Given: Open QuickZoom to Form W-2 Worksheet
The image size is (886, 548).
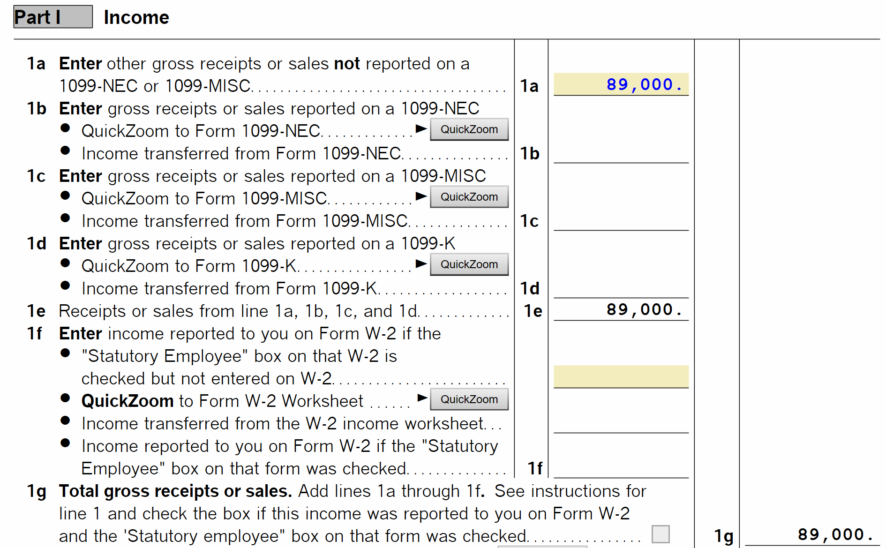Looking at the screenshot, I should 469,399.
